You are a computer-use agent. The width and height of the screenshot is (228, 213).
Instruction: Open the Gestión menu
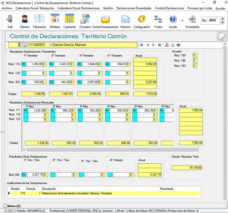(x=108, y=8)
